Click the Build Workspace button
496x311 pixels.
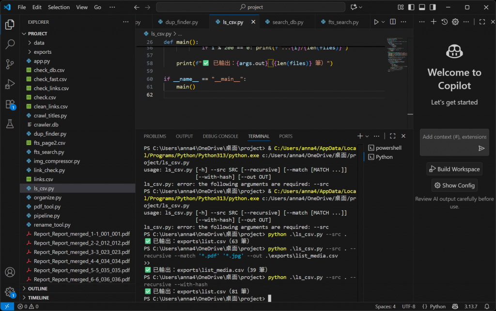click(454, 169)
